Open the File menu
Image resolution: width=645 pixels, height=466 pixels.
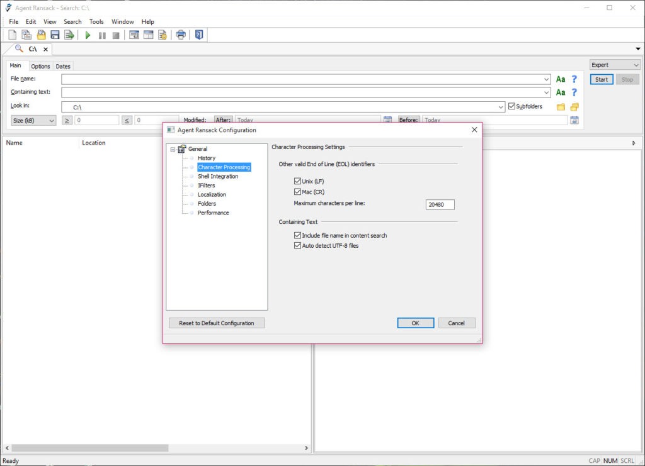(x=14, y=22)
